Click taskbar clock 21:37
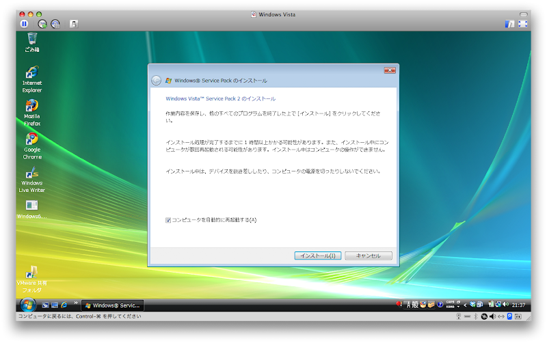The height and width of the screenshot is (343, 547). coord(518,305)
